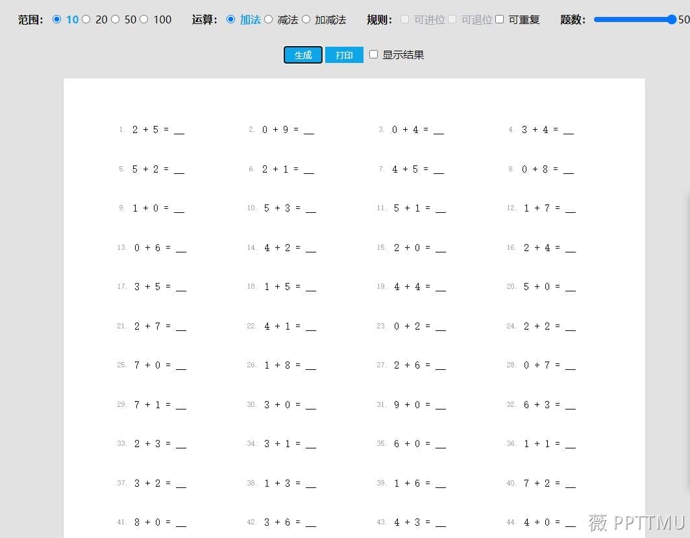The image size is (690, 538).
Task: Click problem 18 text 1 + 5
Action: [x=277, y=287]
